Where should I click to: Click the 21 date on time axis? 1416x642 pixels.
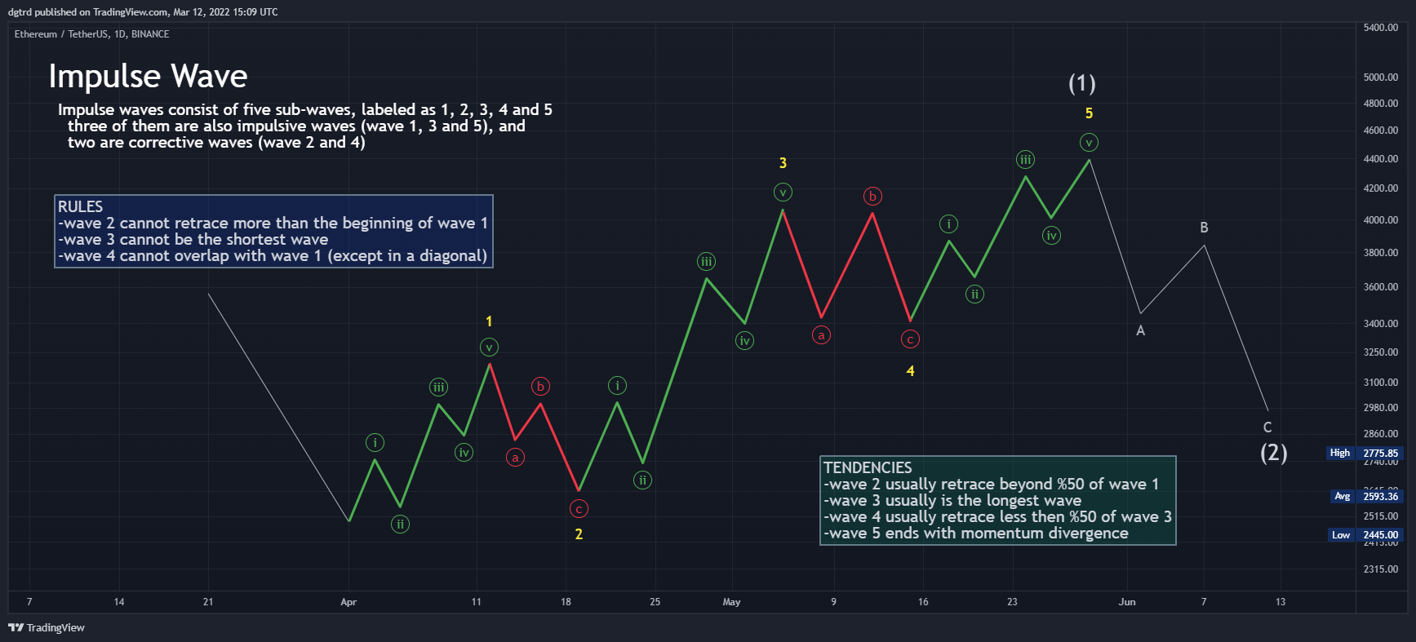coord(208,602)
